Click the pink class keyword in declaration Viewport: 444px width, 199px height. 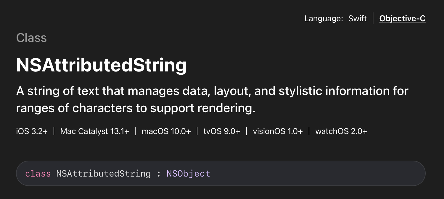click(x=38, y=173)
